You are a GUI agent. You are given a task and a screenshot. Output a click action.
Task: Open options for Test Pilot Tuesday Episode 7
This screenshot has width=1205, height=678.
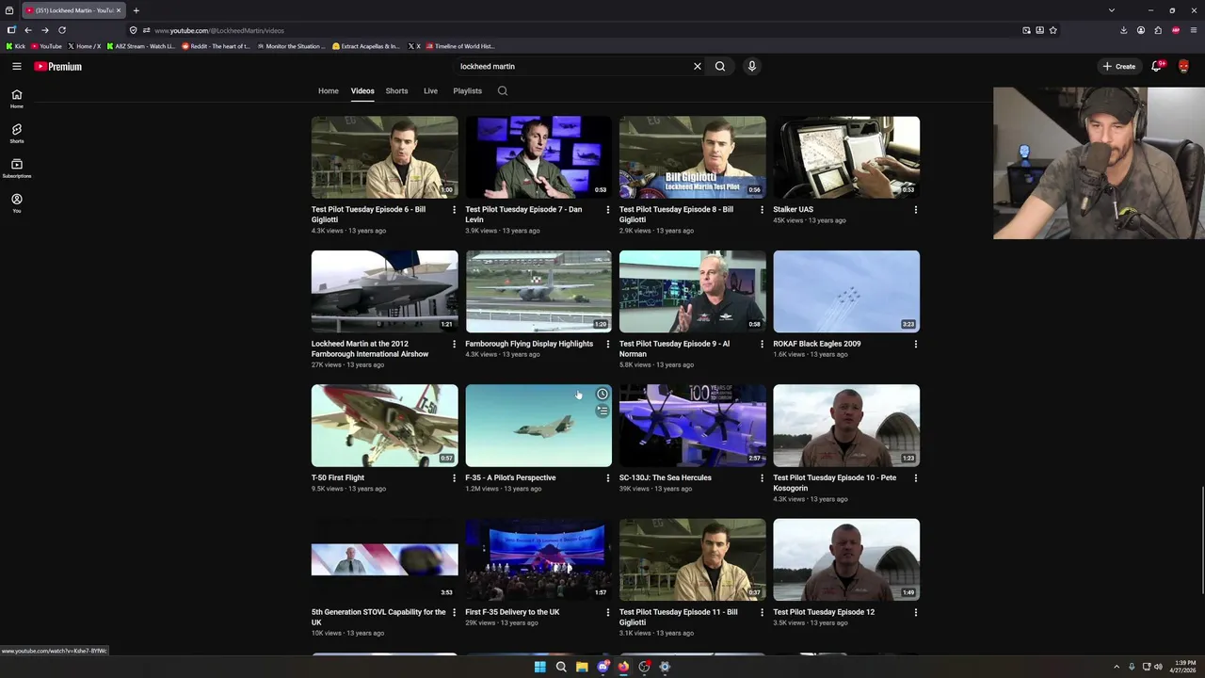[x=607, y=210]
